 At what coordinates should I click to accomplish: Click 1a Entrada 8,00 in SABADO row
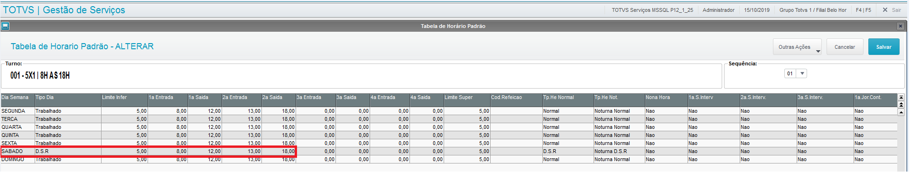click(168, 151)
